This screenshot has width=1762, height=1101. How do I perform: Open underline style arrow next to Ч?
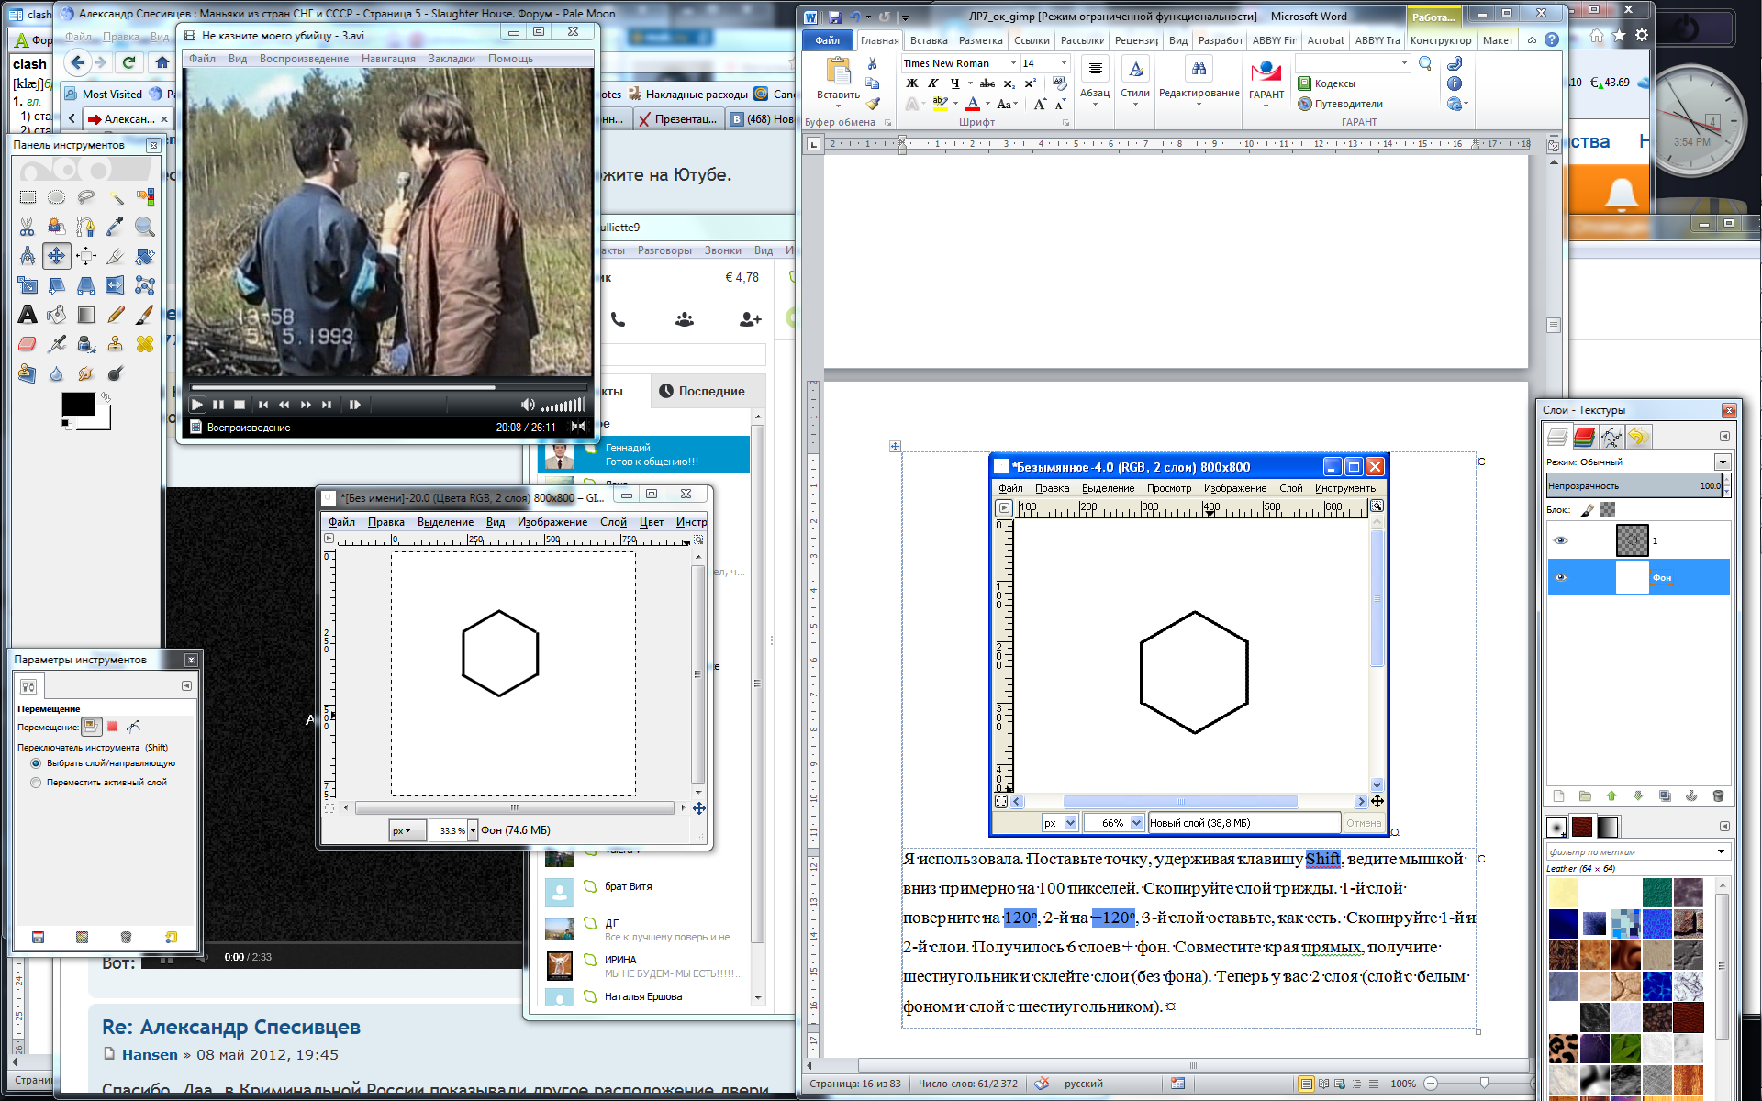click(970, 83)
